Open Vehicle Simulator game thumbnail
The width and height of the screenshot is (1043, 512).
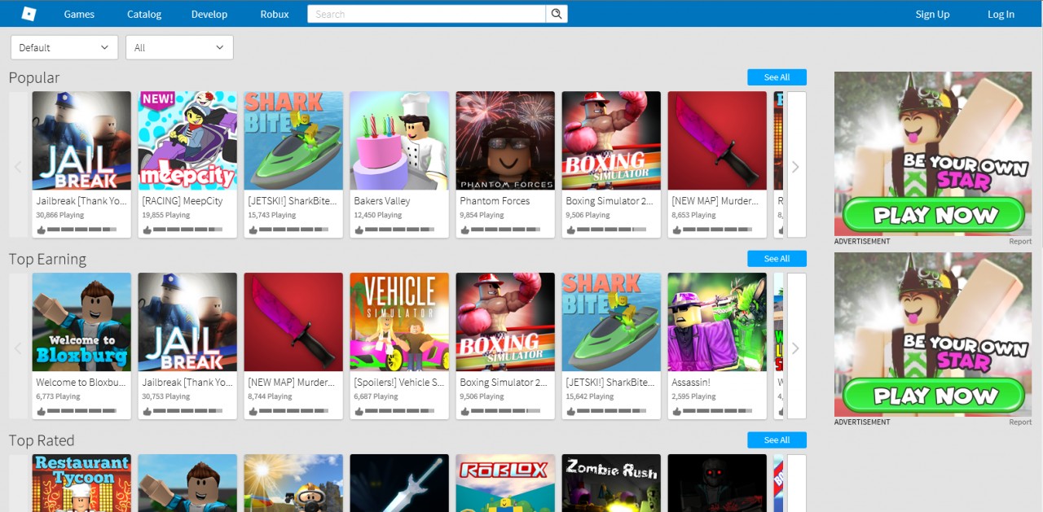pos(399,322)
